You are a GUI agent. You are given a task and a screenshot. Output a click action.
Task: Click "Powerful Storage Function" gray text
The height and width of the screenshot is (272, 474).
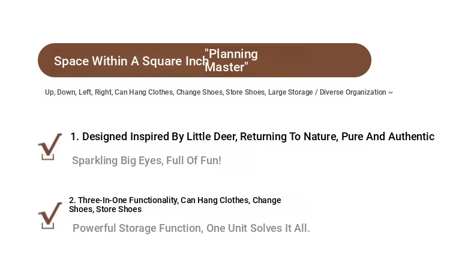coord(138,228)
